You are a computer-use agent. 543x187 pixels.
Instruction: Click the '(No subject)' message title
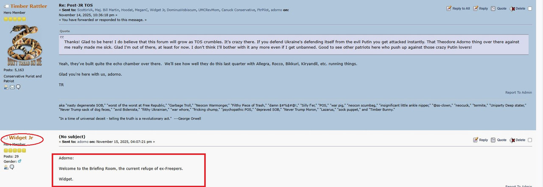(72, 137)
